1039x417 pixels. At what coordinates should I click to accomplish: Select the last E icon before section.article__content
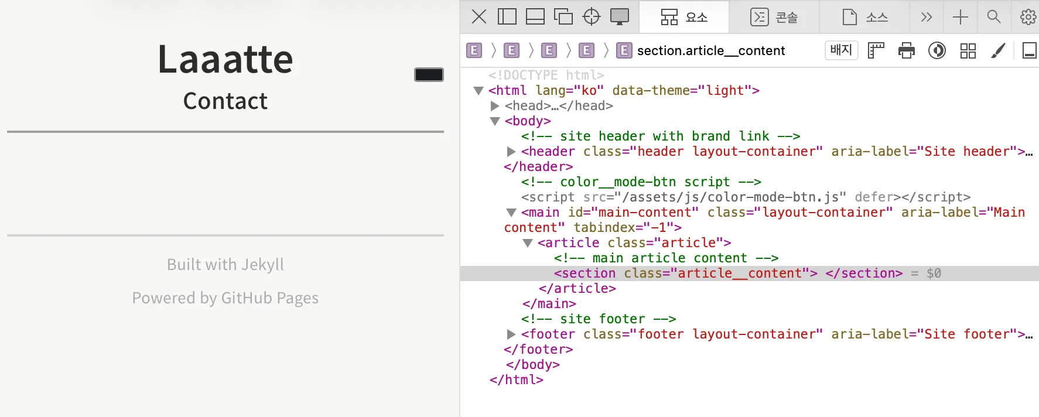[624, 50]
